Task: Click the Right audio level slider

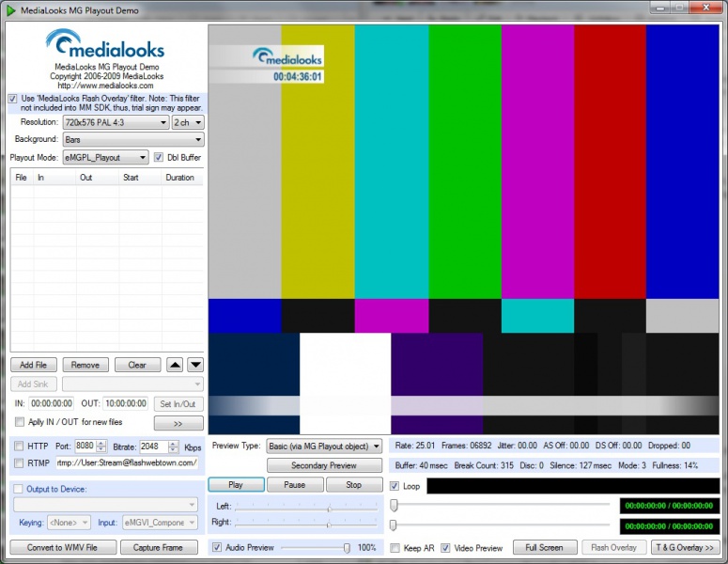Action: 306,524
